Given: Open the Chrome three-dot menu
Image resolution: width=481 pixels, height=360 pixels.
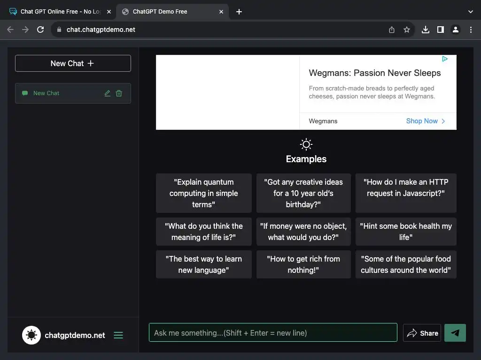Looking at the screenshot, I should click(471, 30).
